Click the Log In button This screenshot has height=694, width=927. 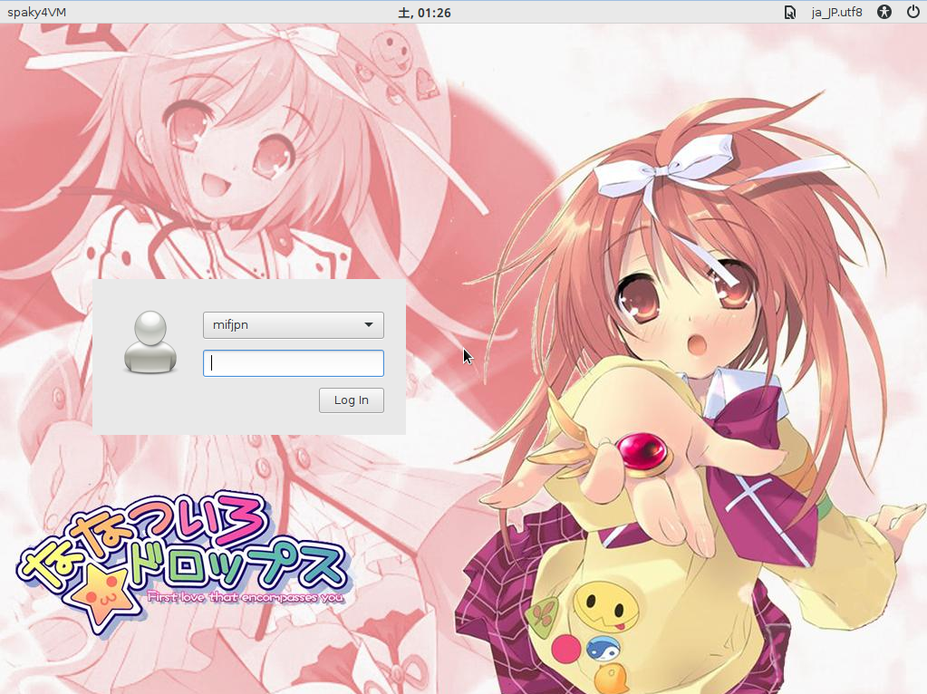tap(352, 400)
